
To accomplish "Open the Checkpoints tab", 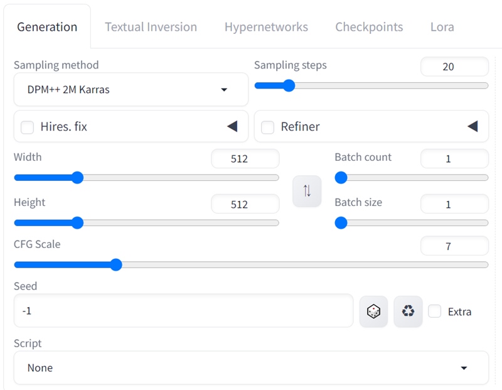I will 369,27.
